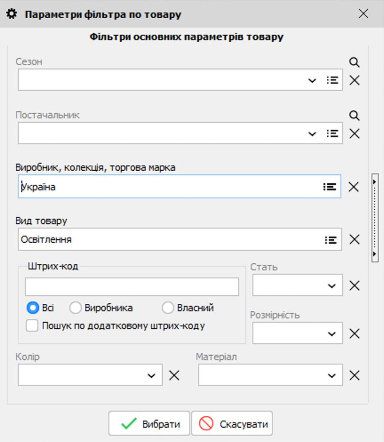Expand the Стать dropdown
The height and width of the screenshot is (442, 384).
(332, 285)
